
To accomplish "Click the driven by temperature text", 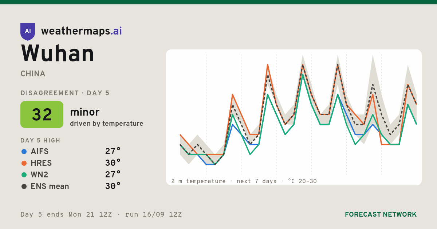I will (107, 124).
